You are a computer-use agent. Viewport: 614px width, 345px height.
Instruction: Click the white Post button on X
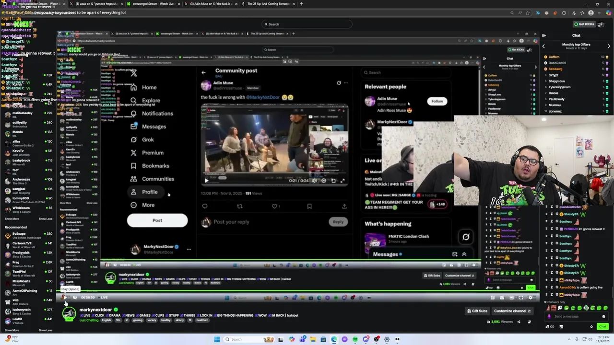pyautogui.click(x=157, y=220)
